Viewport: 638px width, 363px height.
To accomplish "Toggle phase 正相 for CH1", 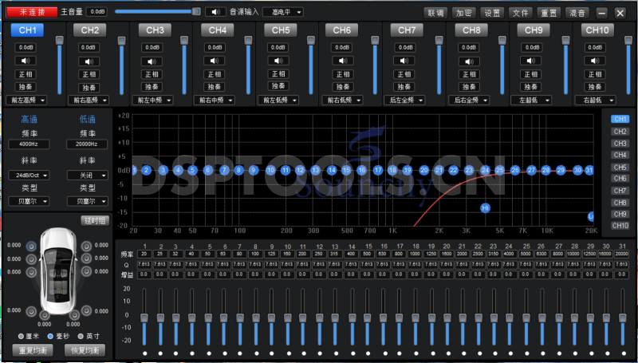I will click(x=26, y=74).
